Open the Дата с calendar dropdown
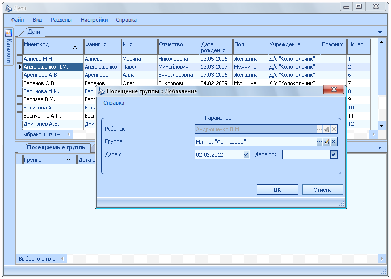Screen dimensions: 391x279 pyautogui.click(x=246, y=155)
